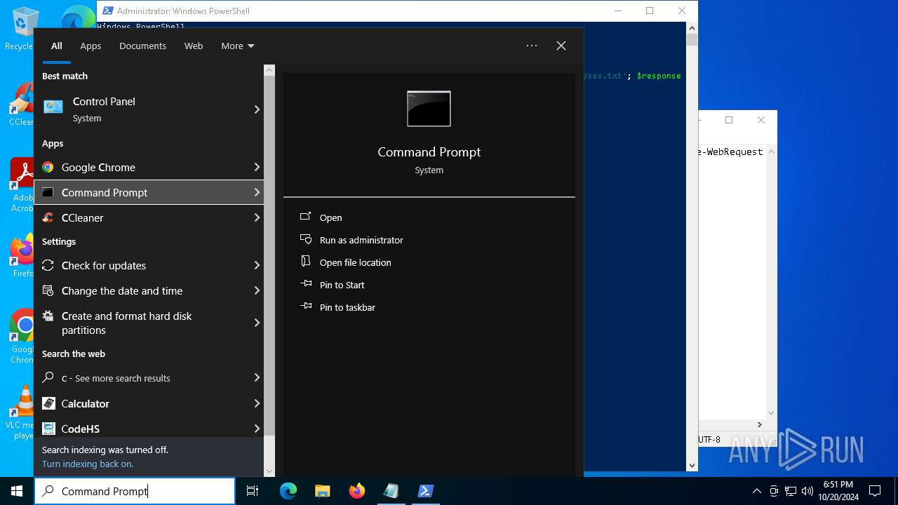Select Pin to taskbar option
Viewport: 898px width, 505px height.
point(347,307)
